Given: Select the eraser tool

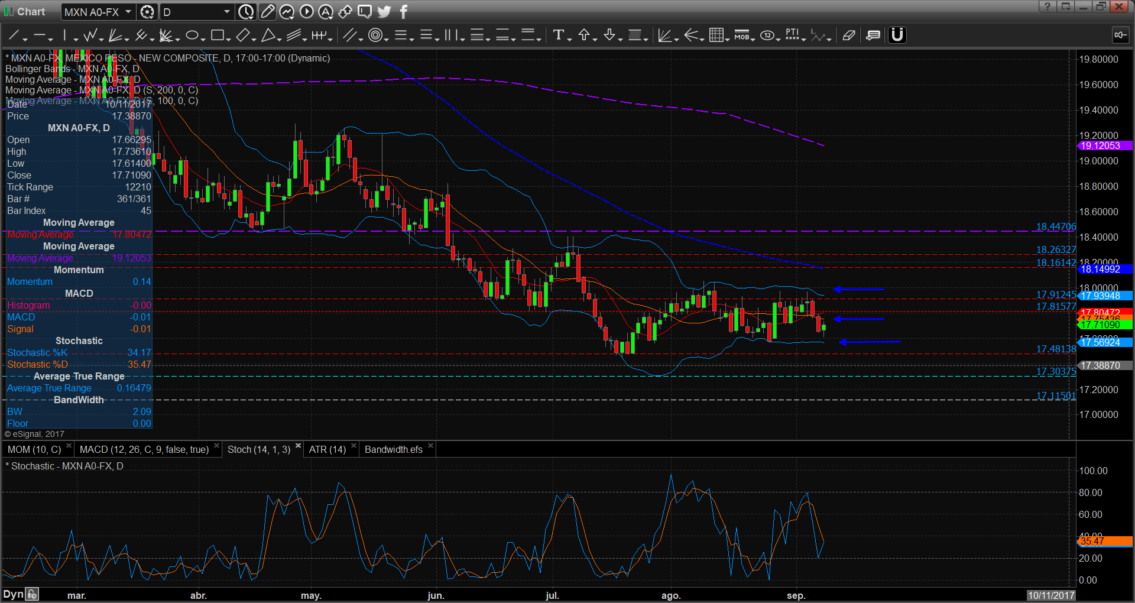Looking at the screenshot, I should 848,35.
